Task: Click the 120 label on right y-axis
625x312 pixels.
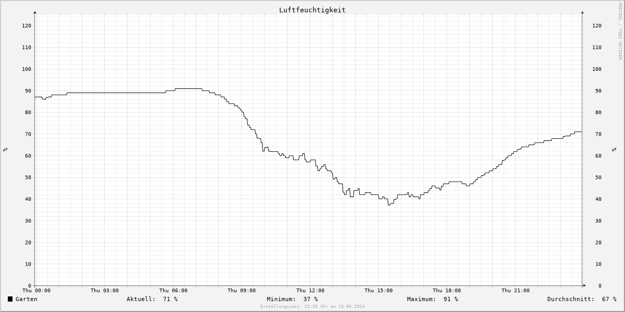Action: click(x=597, y=25)
